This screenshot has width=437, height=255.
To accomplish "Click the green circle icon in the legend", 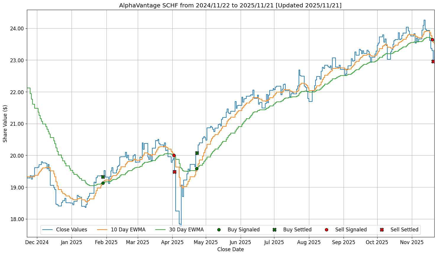I will pyautogui.click(x=219, y=230).
